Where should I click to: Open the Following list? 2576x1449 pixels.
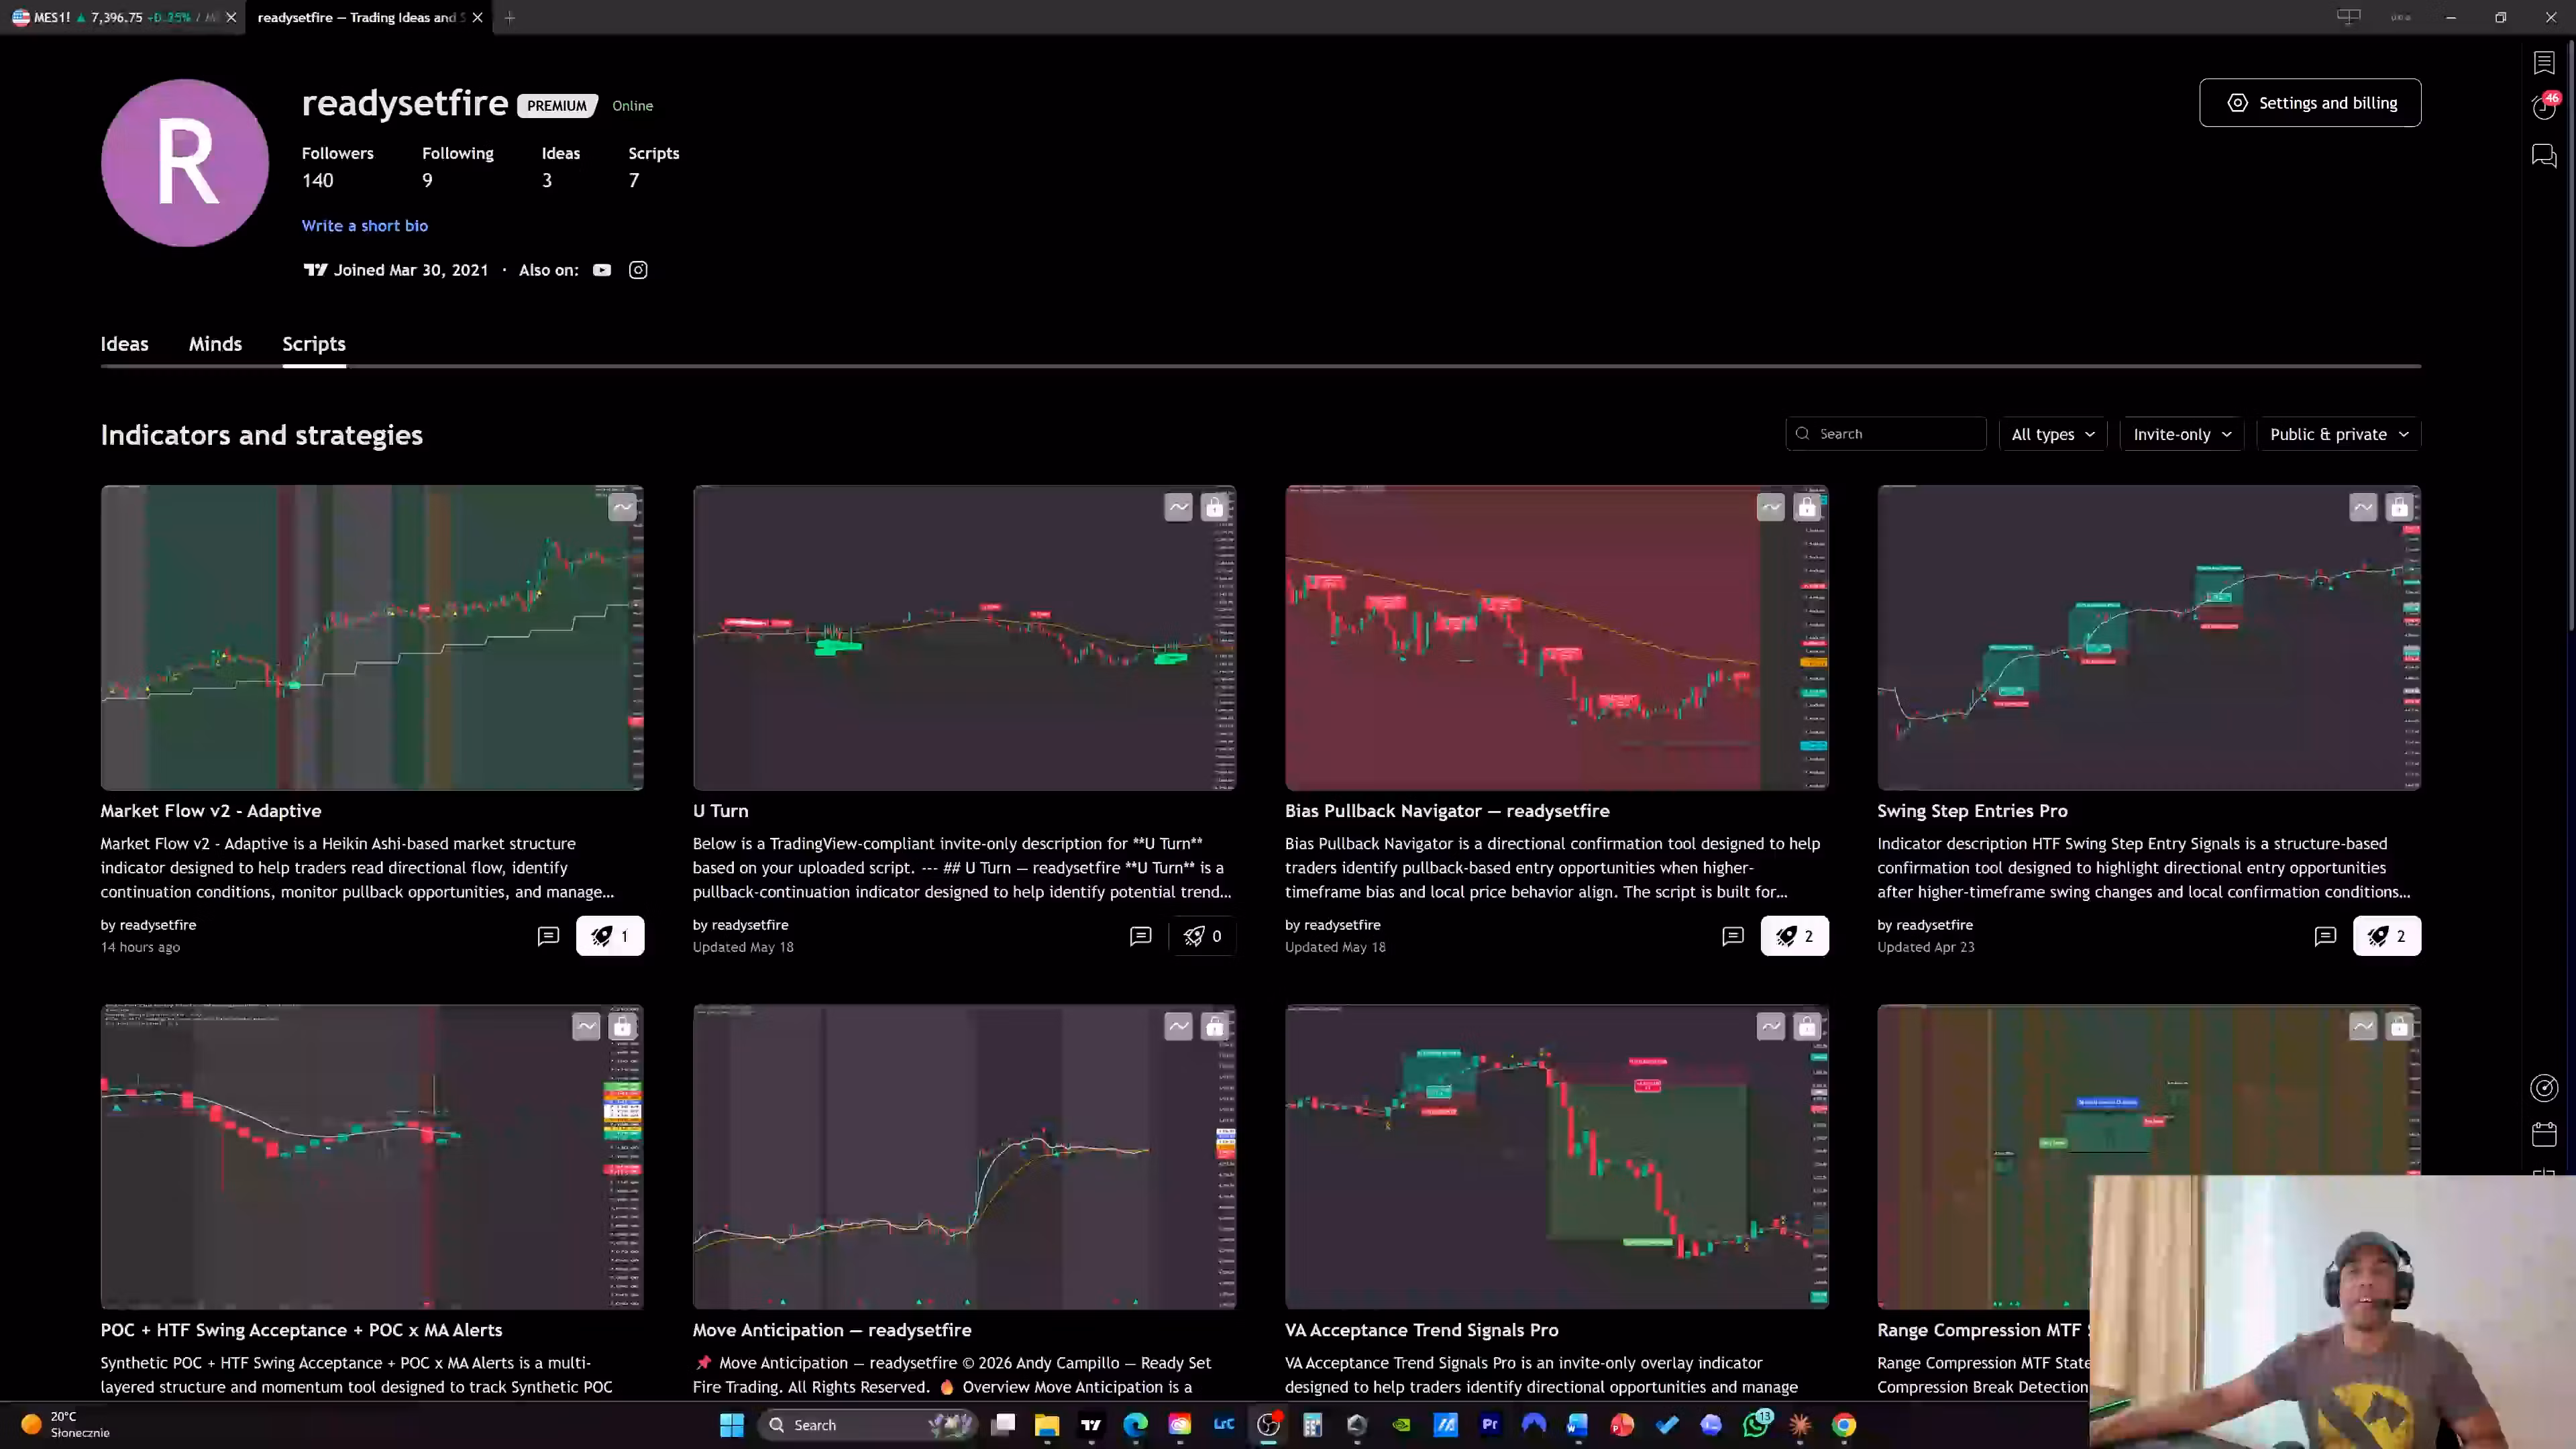click(458, 167)
